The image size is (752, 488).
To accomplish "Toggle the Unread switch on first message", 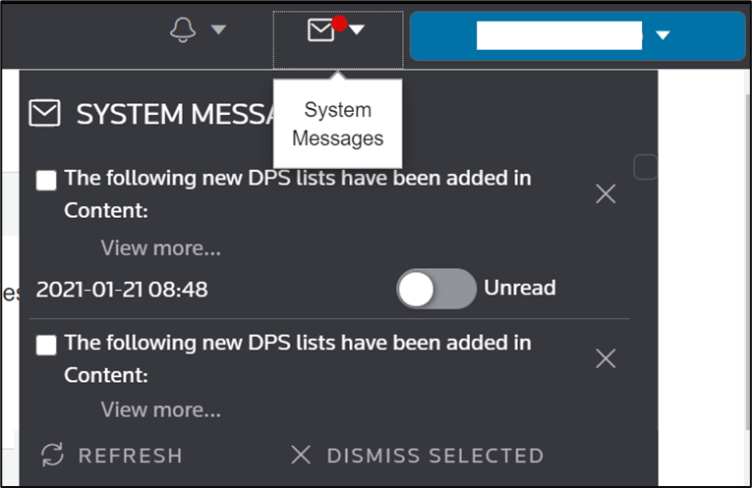I will click(435, 289).
